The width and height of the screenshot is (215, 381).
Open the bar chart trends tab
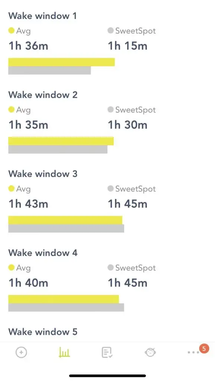64,352
